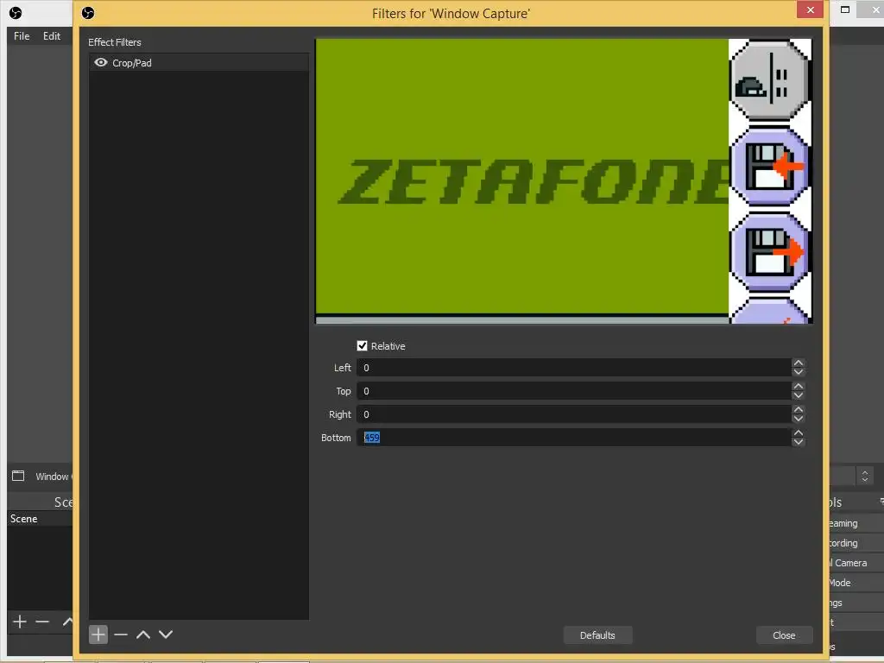Increase the Top crop value with up arrow
The height and width of the screenshot is (663, 884).
click(799, 386)
